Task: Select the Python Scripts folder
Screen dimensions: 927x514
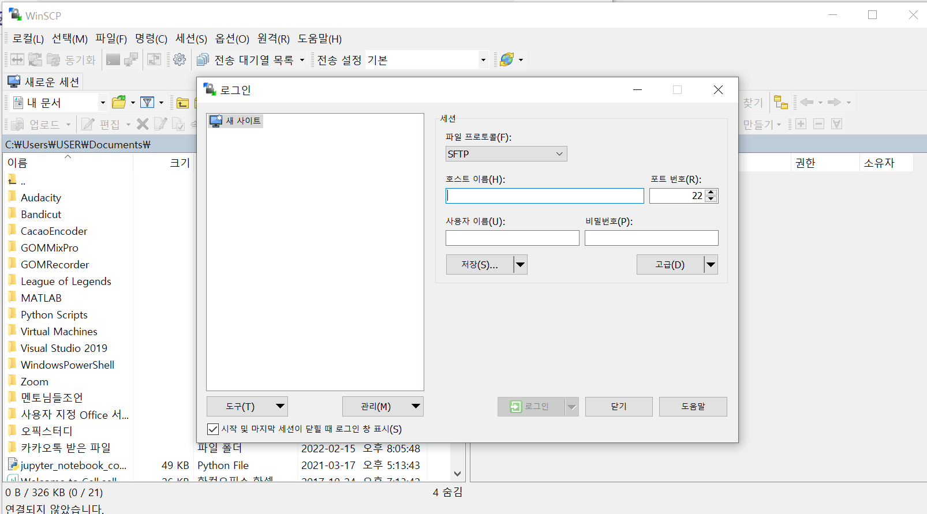Action: pyautogui.click(x=54, y=315)
